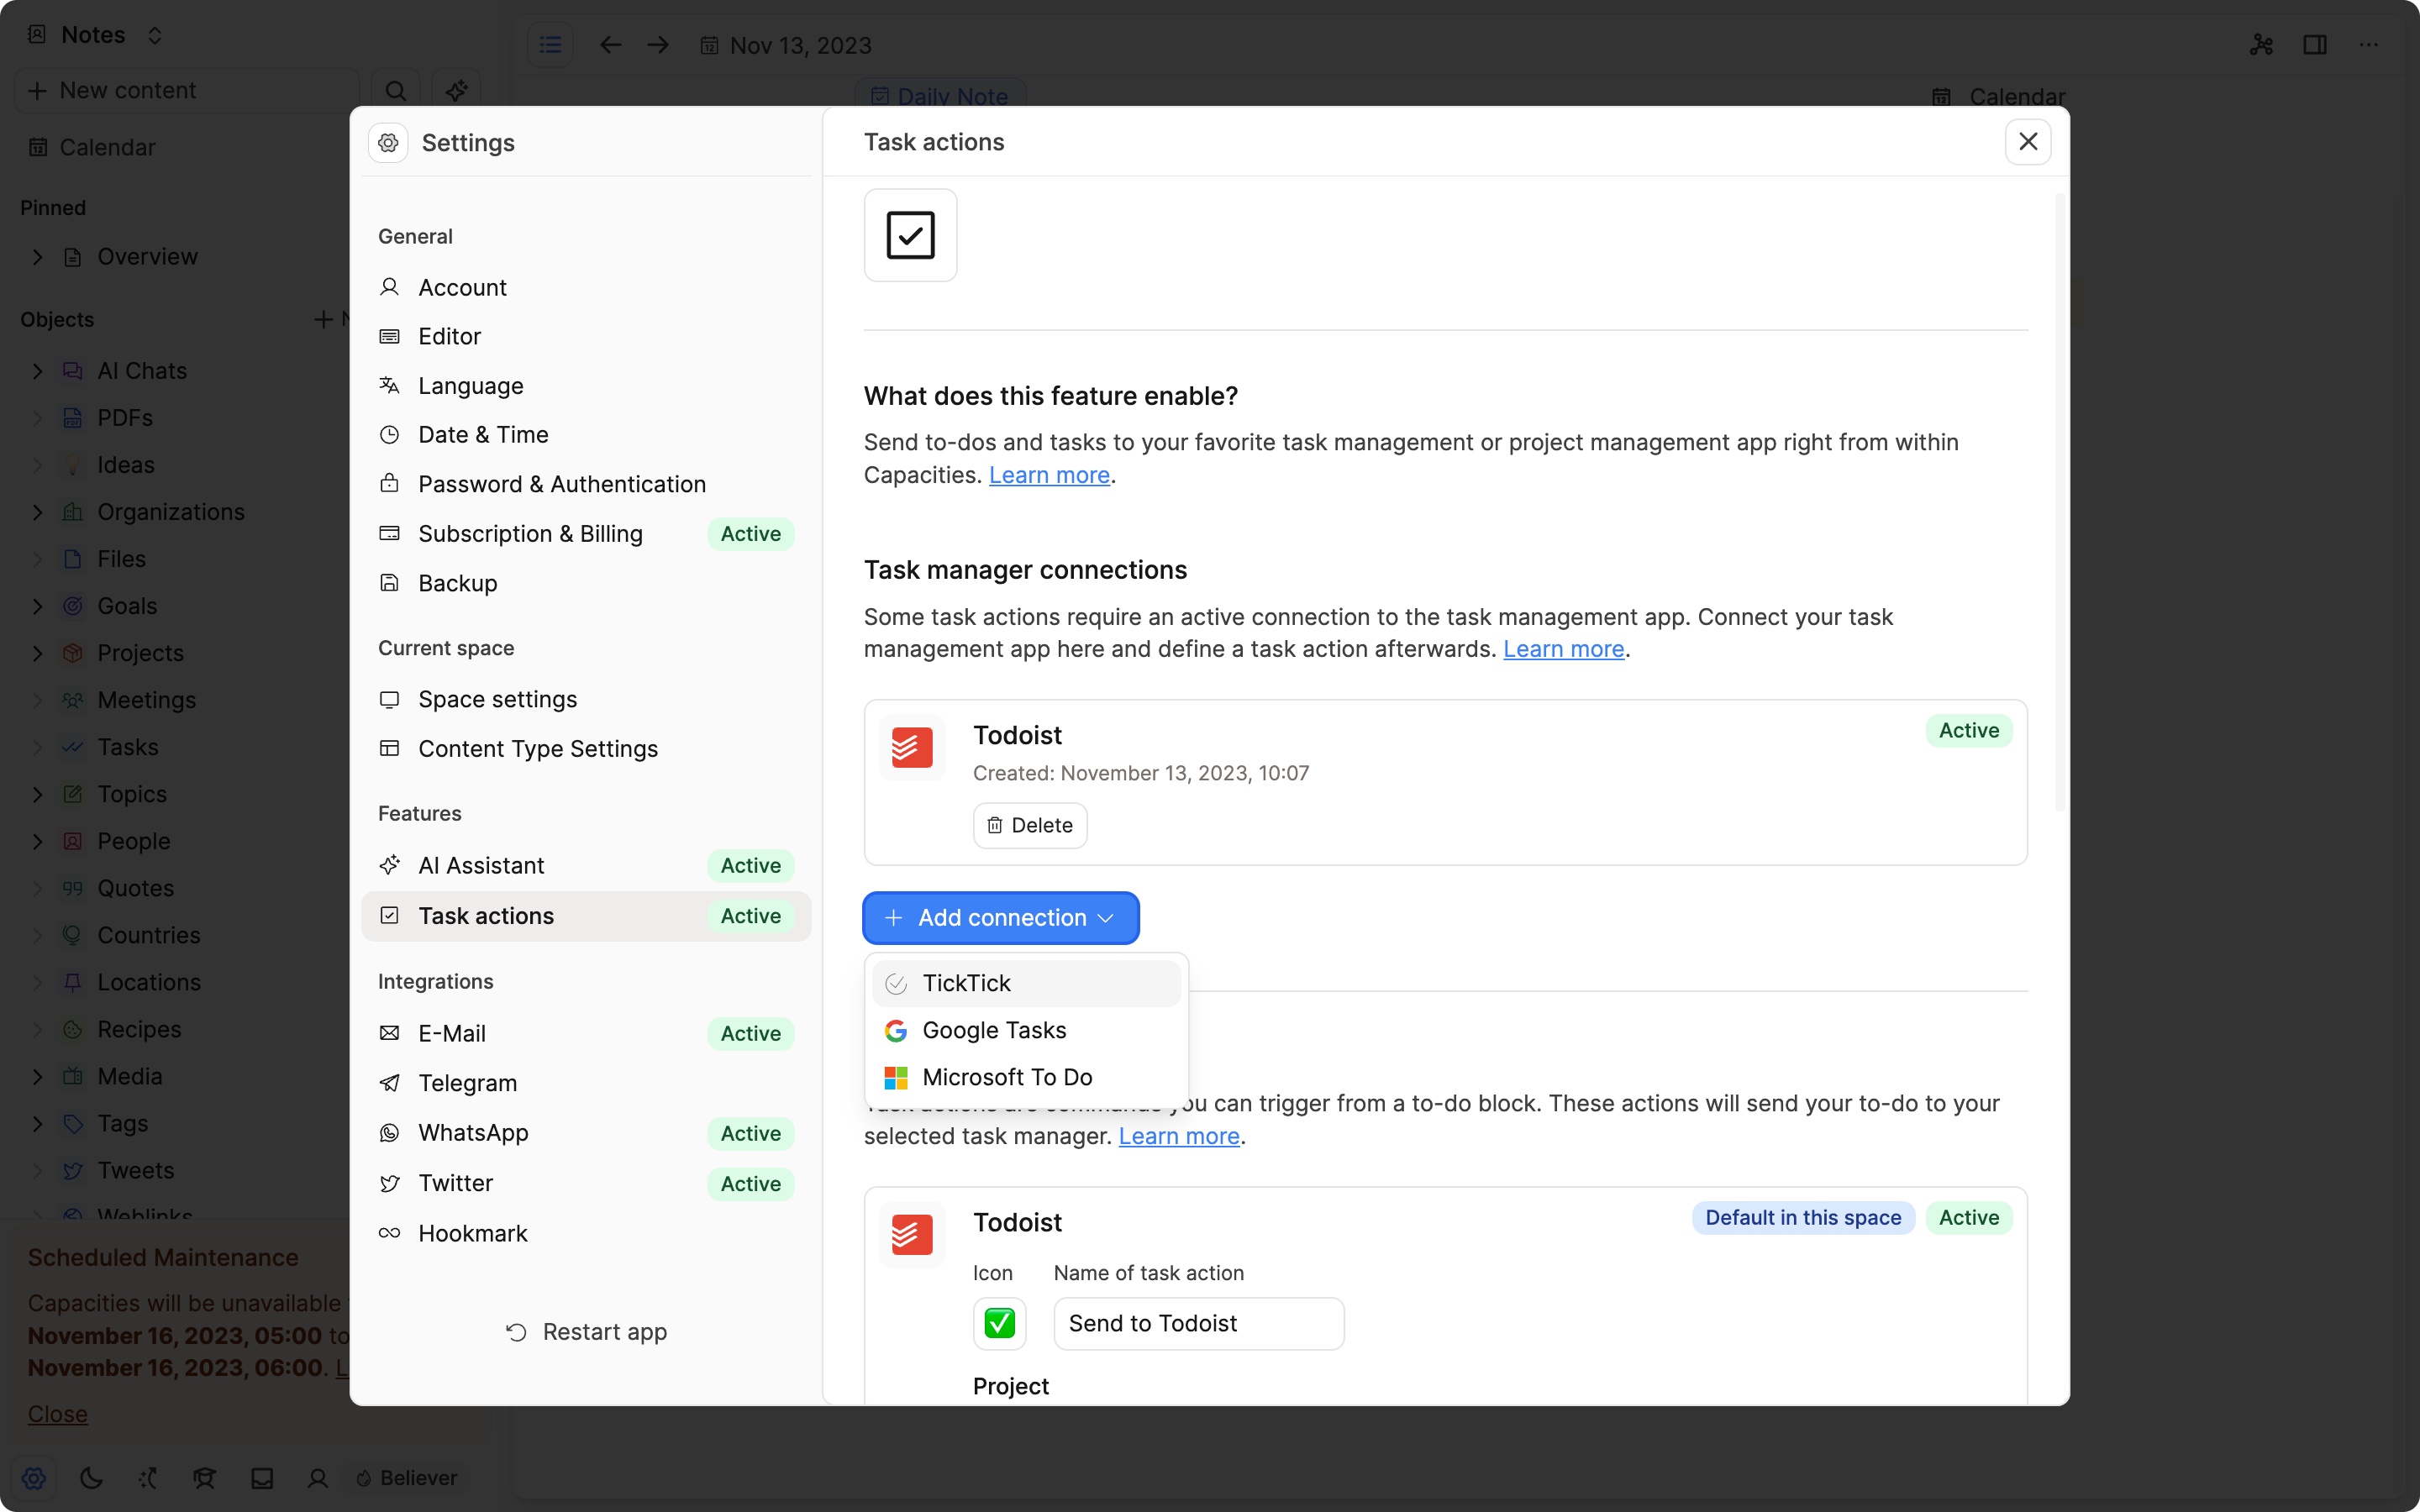2420x1512 pixels.
Task: Select Content Type Settings option
Action: 537,748
